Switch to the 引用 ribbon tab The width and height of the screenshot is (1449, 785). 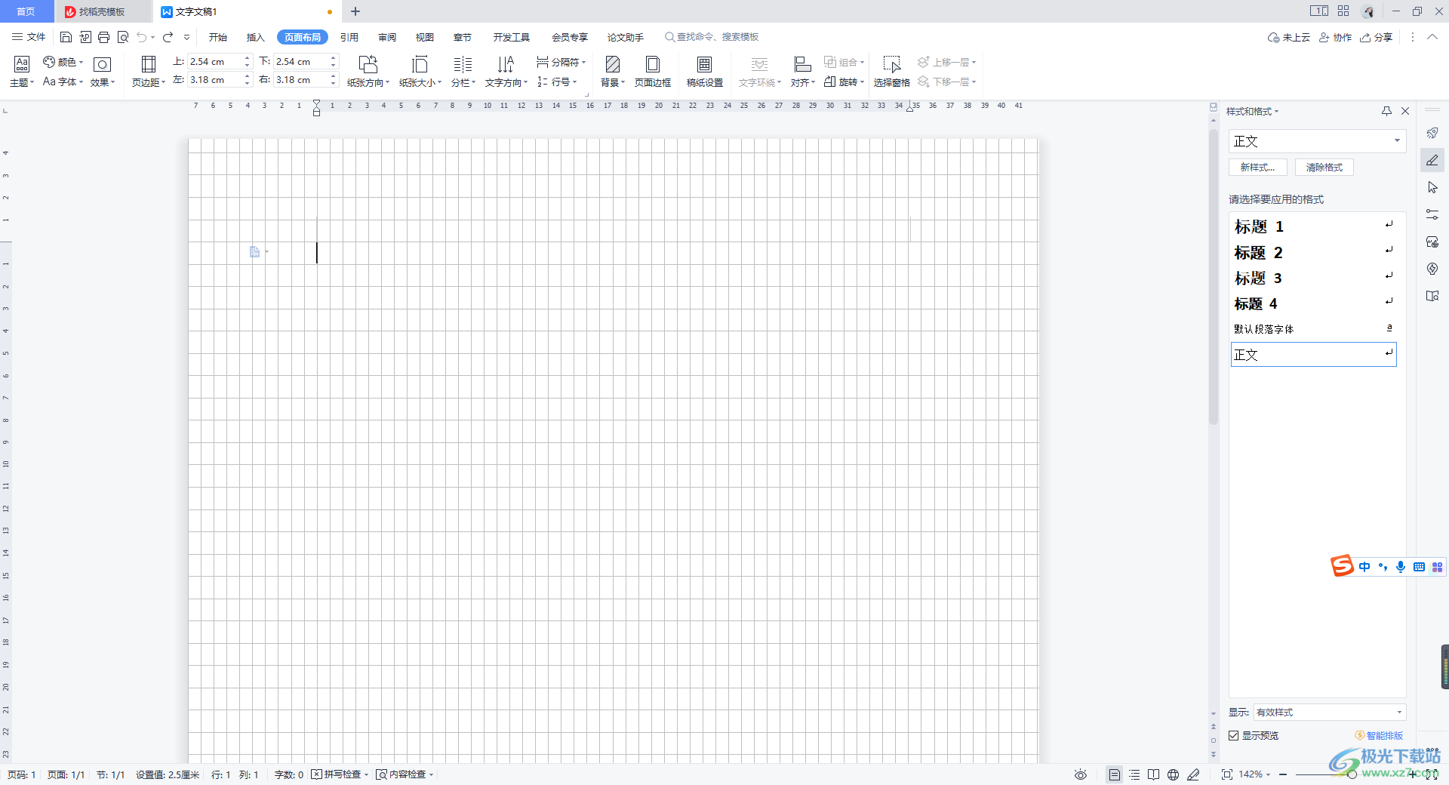click(349, 37)
